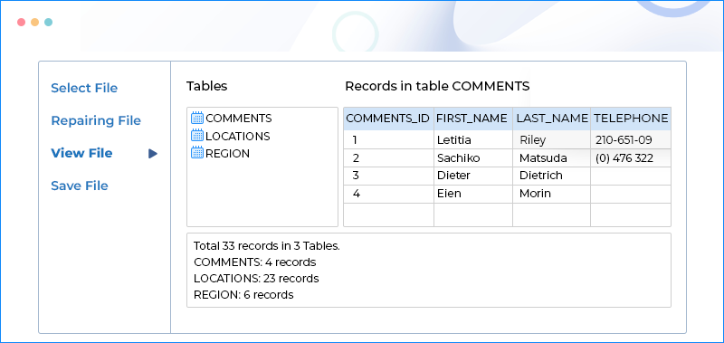Select the cell containing Letitia
The width and height of the screenshot is (724, 343).
473,140
